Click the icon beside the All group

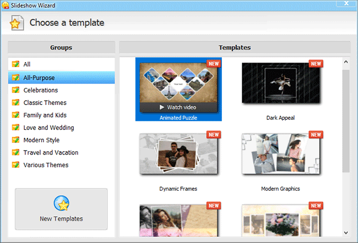[x=16, y=64]
